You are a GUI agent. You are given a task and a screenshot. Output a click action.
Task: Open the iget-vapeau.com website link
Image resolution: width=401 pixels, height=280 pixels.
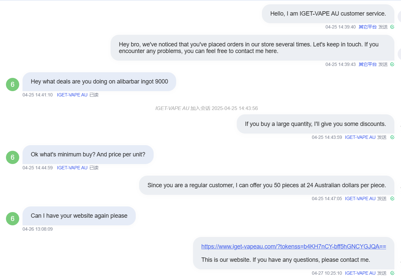[294, 247]
